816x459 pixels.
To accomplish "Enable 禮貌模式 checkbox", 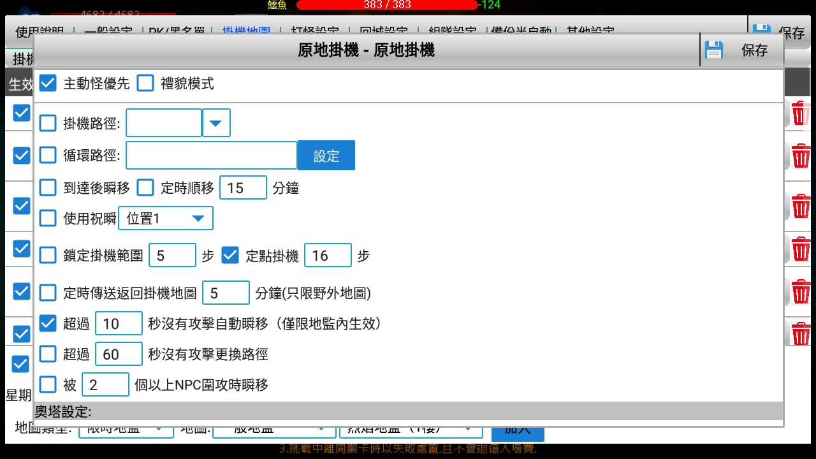I will pyautogui.click(x=145, y=83).
